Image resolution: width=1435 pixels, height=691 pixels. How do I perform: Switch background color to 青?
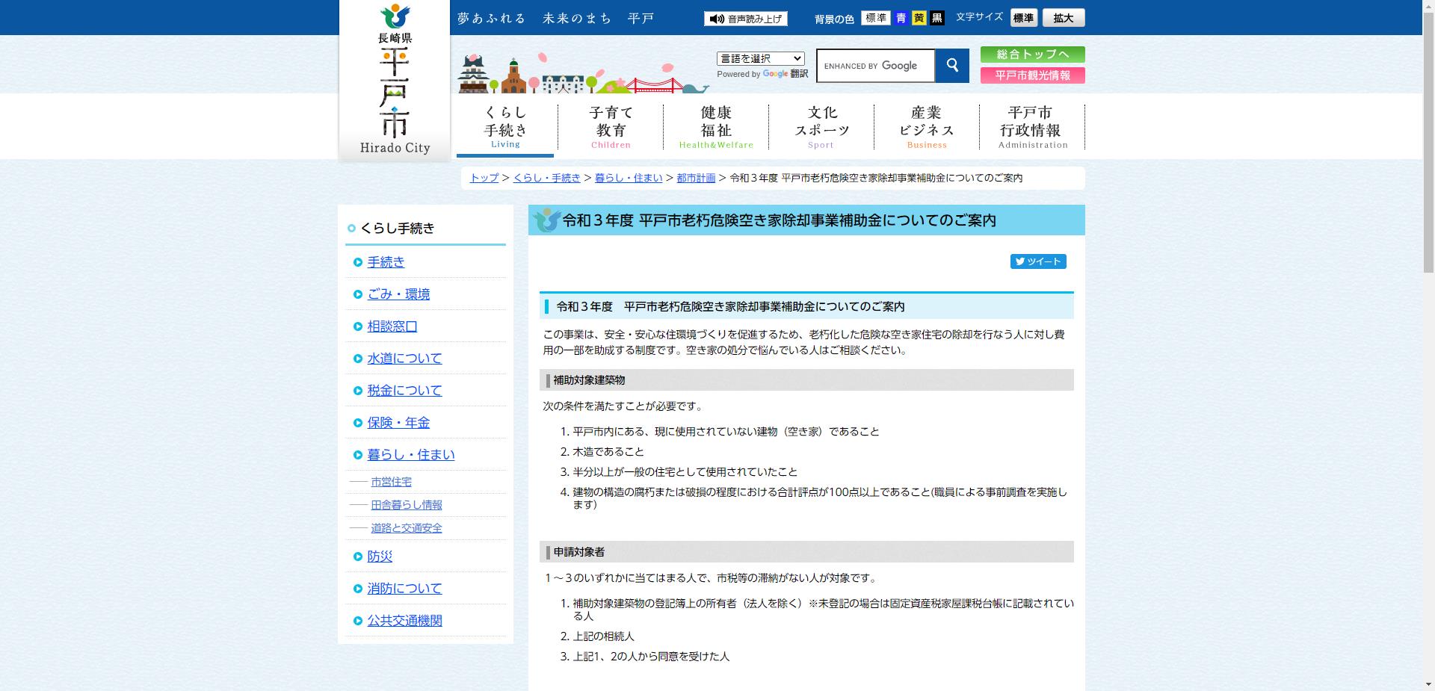click(x=901, y=17)
